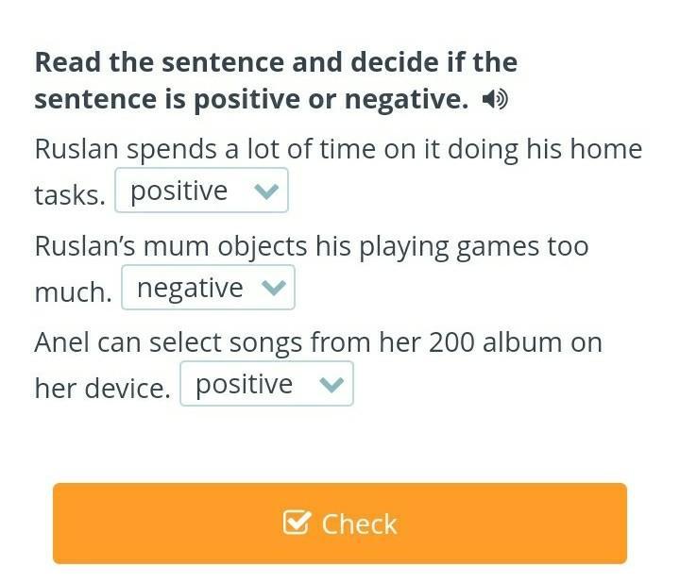Click the chevron arrow of the 'negative' dropdown
680x582 pixels.
click(273, 288)
